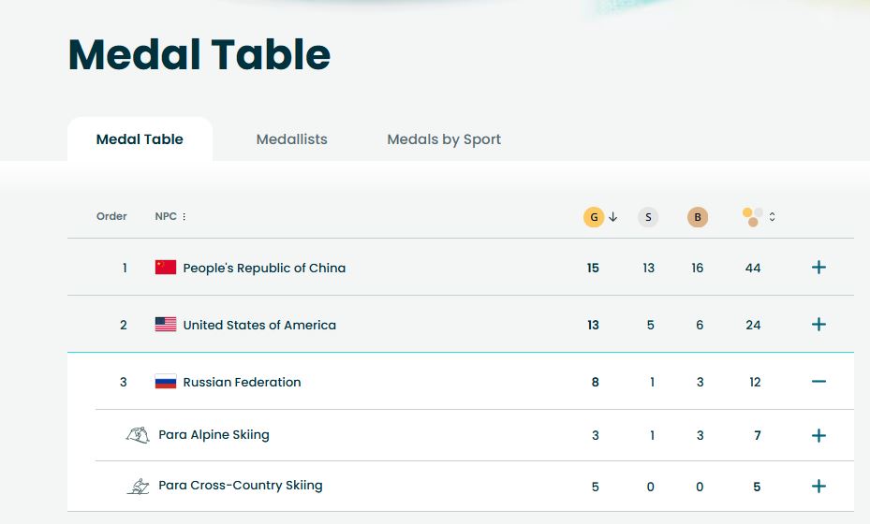Click the Order column header
870x524 pixels.
point(111,216)
